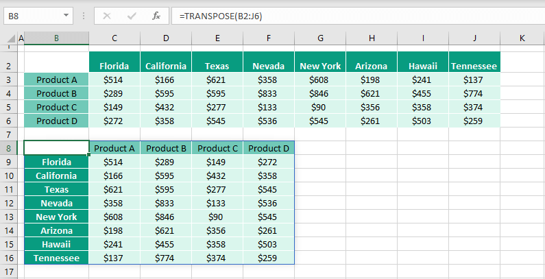Click the $608 cell under New York
This screenshot has height=279, width=545.
tap(320, 80)
